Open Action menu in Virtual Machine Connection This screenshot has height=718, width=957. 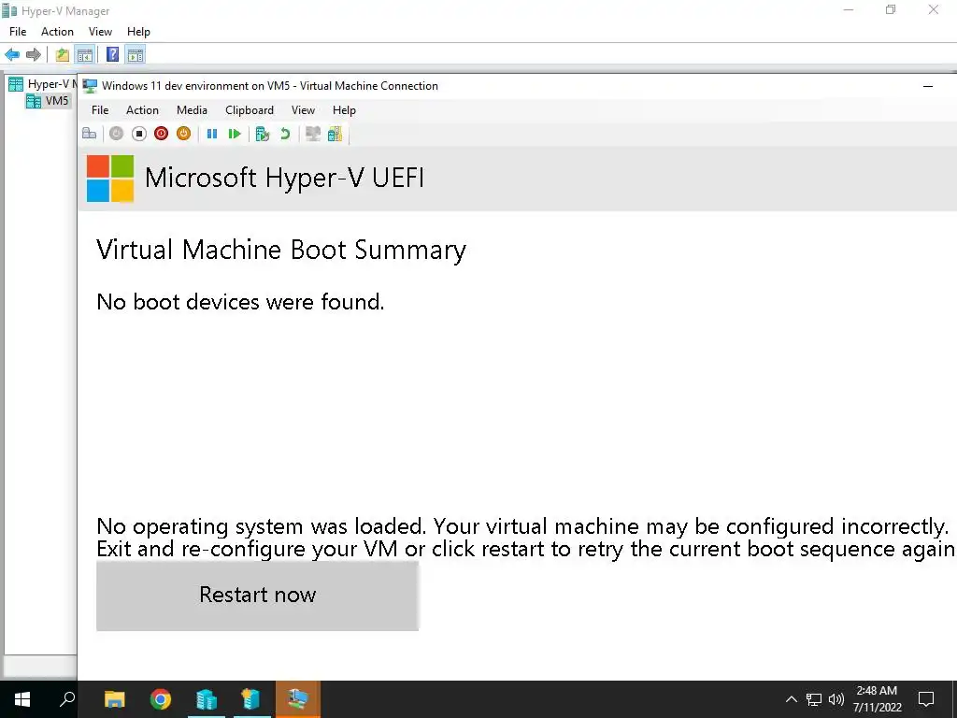point(142,110)
